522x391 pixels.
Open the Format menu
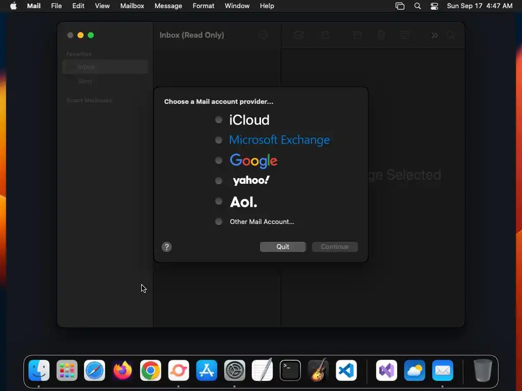coord(203,6)
